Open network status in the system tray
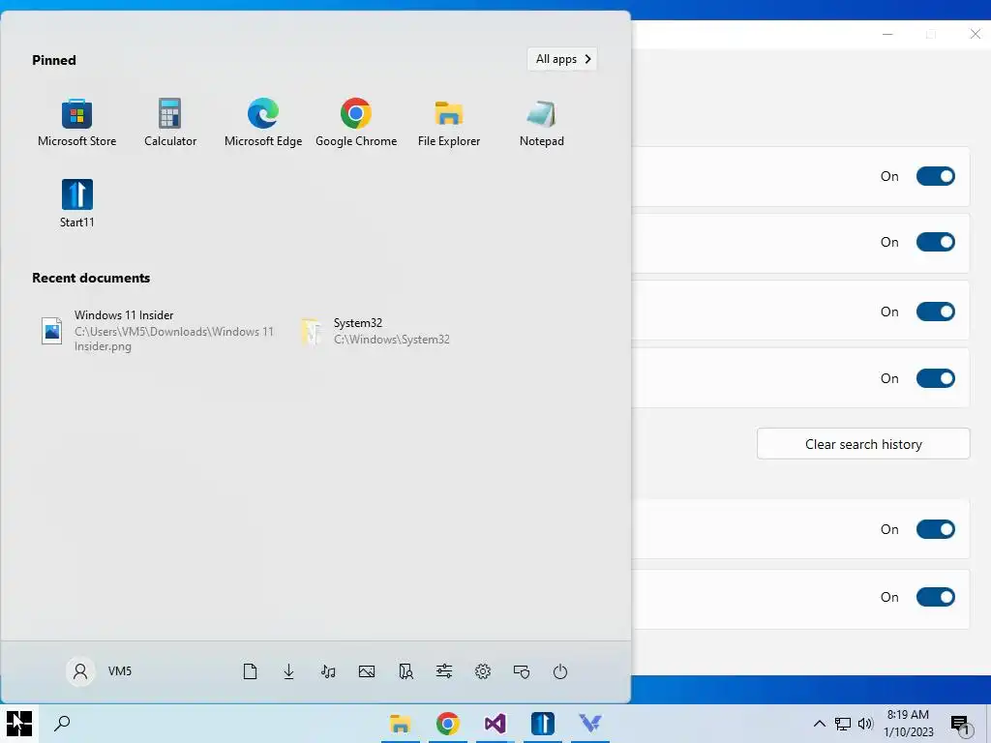Image resolution: width=991 pixels, height=743 pixels. (843, 724)
